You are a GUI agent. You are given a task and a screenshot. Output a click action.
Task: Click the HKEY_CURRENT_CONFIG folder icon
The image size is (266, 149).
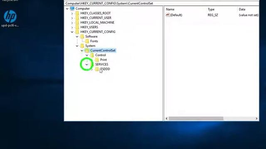pyautogui.click(x=77, y=32)
